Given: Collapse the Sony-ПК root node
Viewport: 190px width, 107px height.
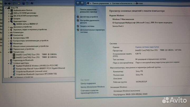Looking at the screenshot, I should click(x=6, y=8).
